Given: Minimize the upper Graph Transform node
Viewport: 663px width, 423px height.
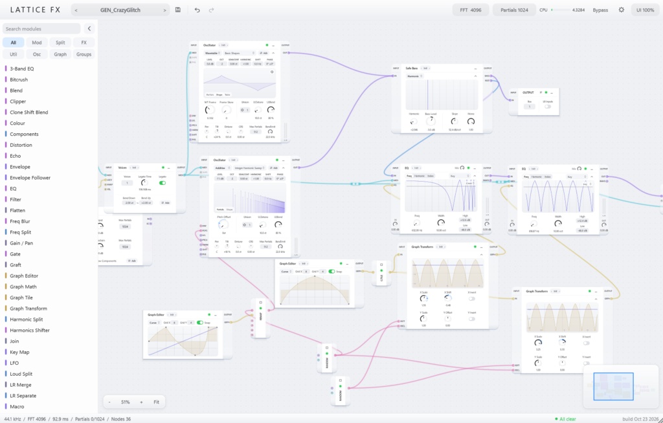Looking at the screenshot, I should pyautogui.click(x=481, y=247).
